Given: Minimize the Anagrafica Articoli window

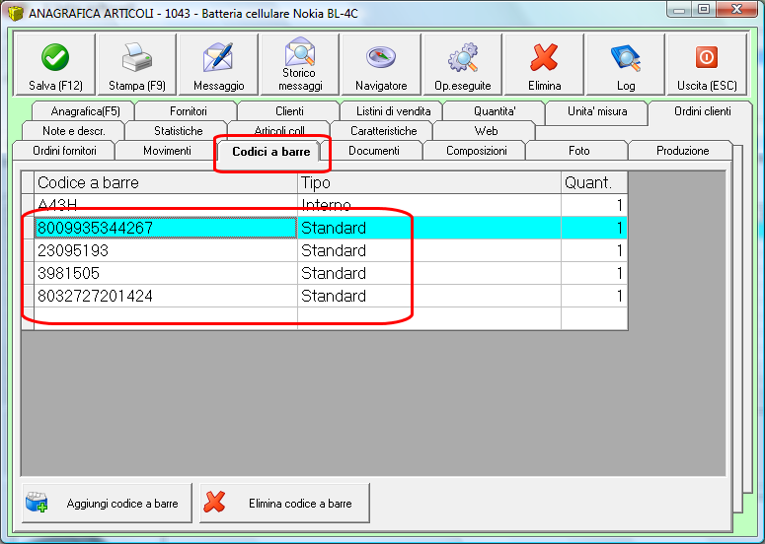Looking at the screenshot, I should coord(679,9).
